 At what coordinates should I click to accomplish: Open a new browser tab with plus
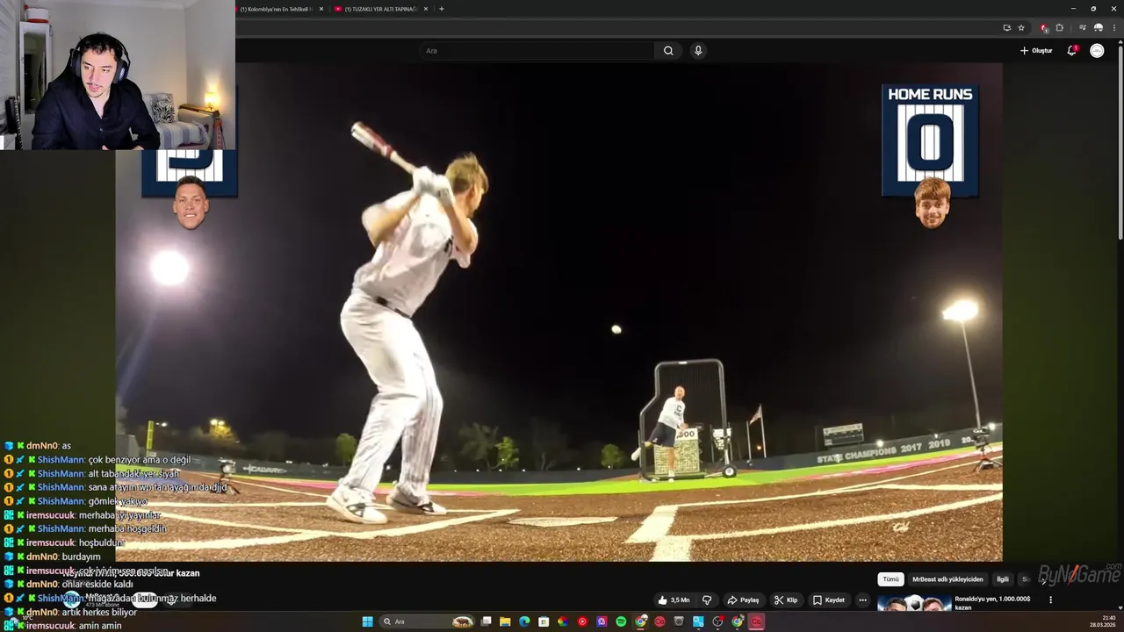(441, 9)
